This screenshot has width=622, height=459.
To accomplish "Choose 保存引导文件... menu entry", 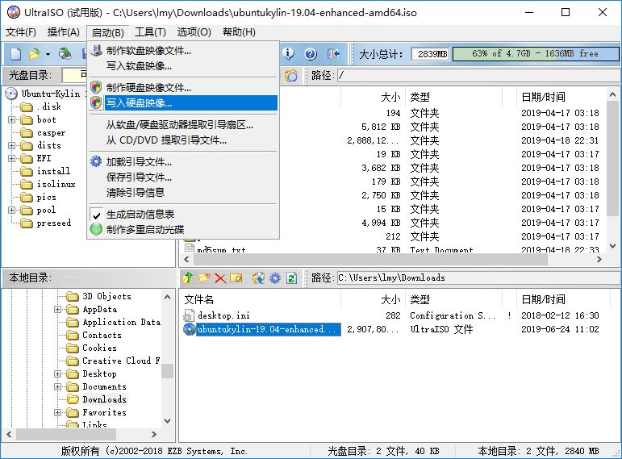I will (183, 177).
